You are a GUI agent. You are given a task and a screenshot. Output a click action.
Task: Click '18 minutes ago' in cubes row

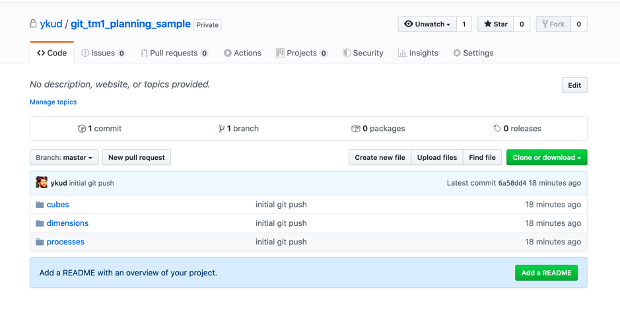click(553, 204)
